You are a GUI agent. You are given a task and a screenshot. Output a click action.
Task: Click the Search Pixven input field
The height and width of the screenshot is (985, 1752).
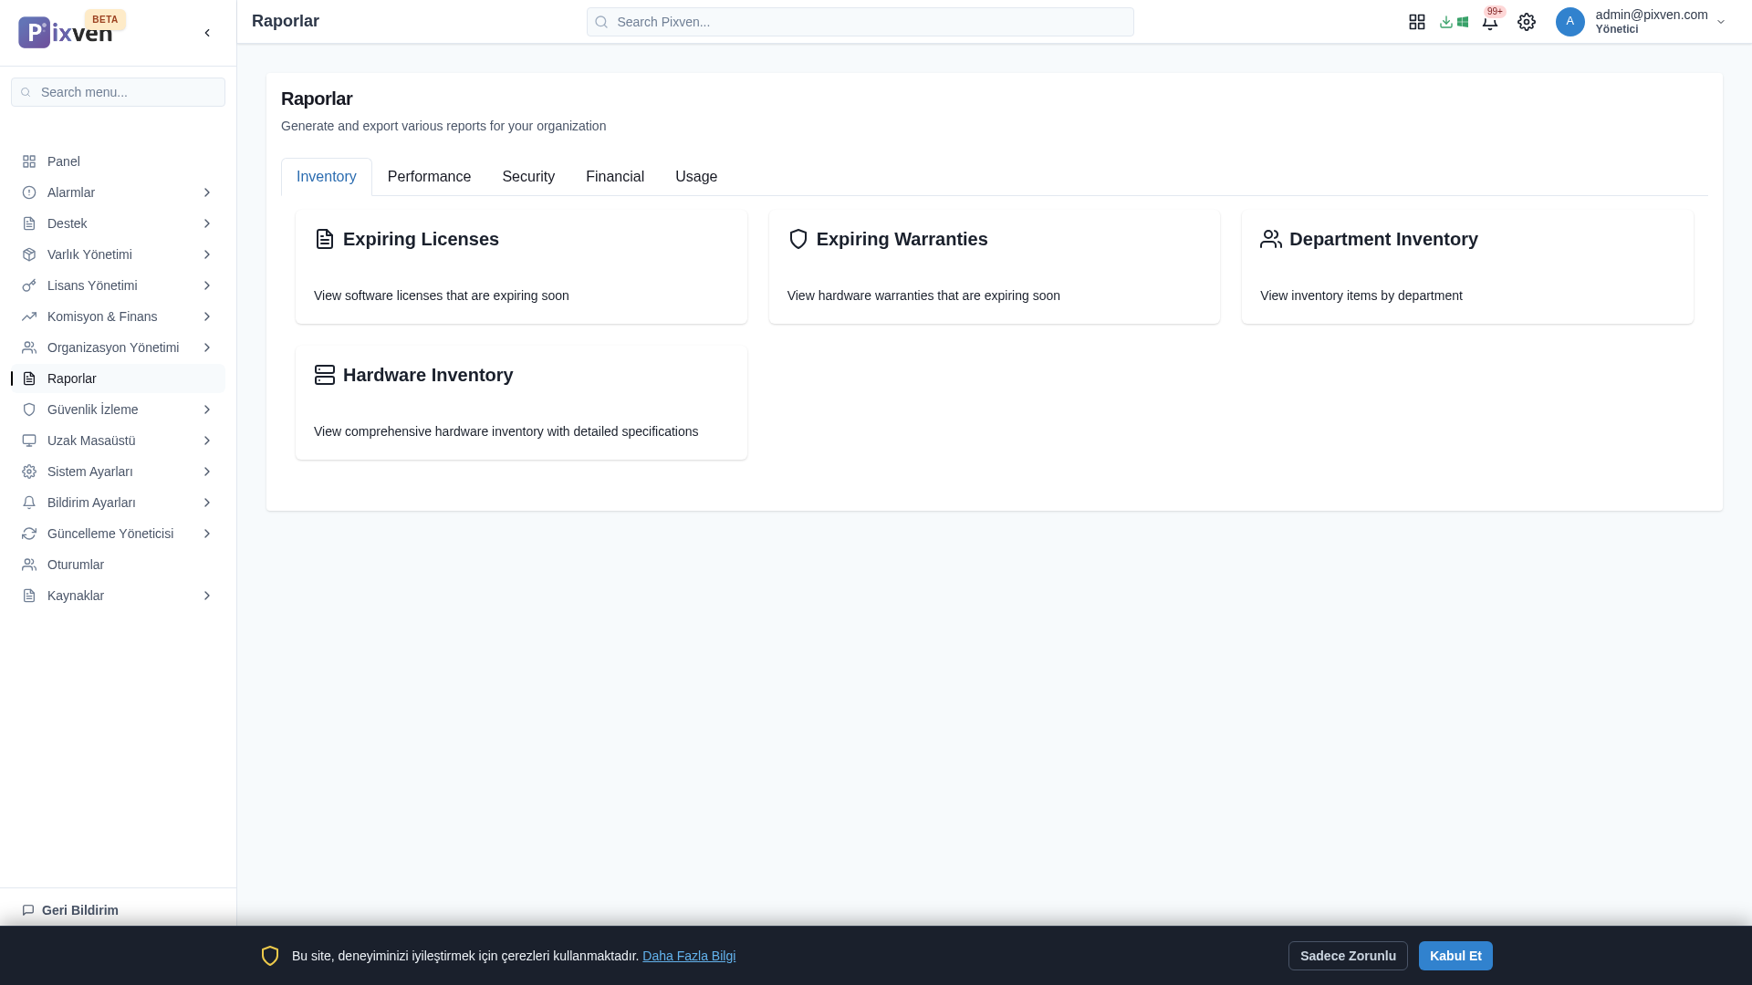tap(860, 22)
